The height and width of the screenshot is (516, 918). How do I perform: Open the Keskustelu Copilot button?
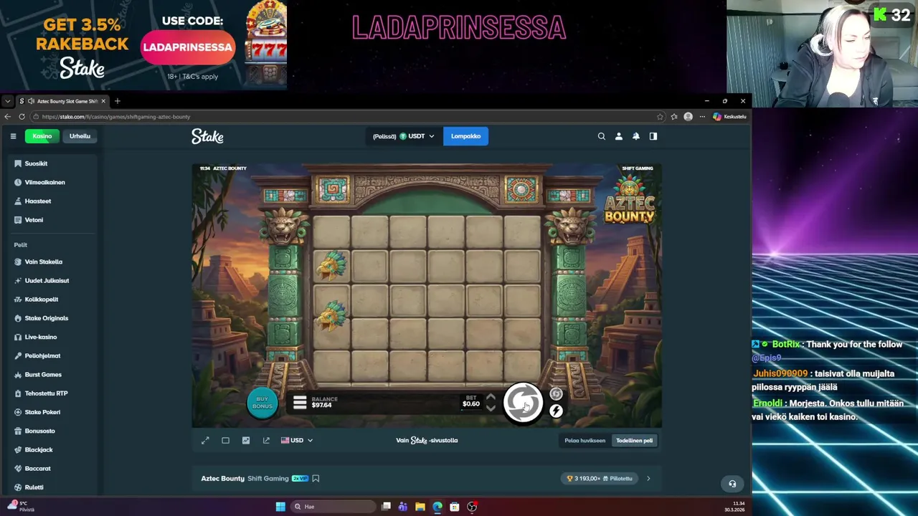click(x=730, y=116)
